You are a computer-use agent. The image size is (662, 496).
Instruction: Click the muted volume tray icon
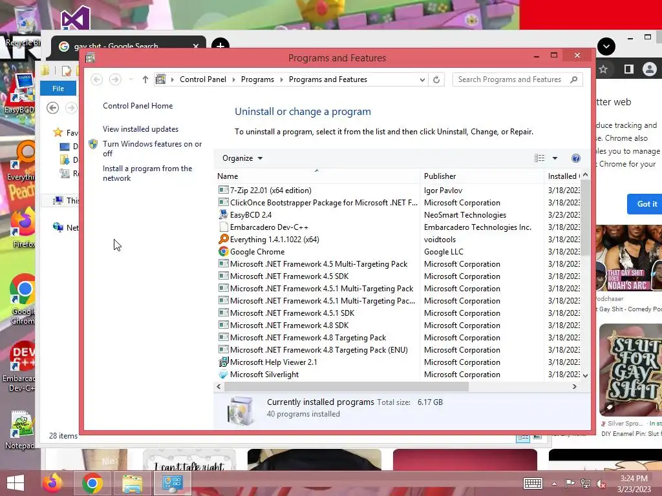click(x=601, y=483)
